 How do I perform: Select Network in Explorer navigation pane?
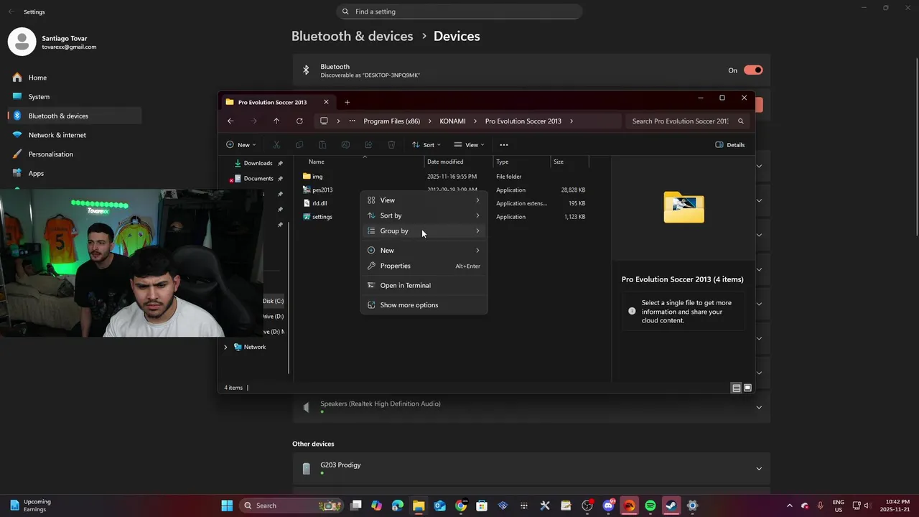click(x=255, y=348)
